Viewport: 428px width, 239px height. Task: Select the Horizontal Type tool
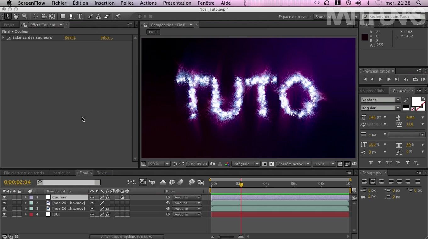pos(80,16)
